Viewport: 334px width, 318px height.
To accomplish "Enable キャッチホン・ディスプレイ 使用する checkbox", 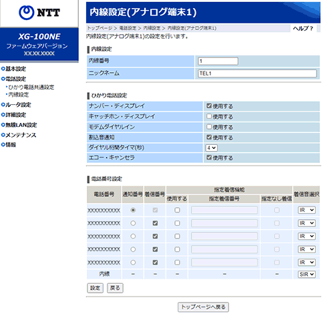I will pos(208,116).
